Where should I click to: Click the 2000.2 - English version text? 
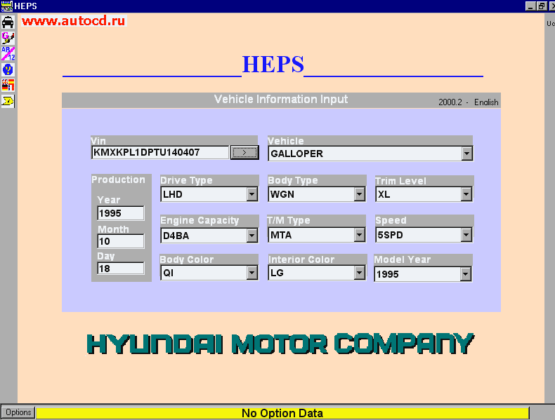469,102
